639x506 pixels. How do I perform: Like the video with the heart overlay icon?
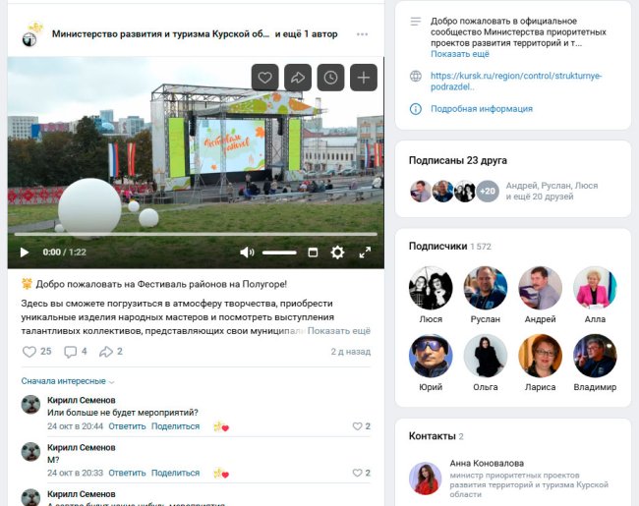pos(264,78)
